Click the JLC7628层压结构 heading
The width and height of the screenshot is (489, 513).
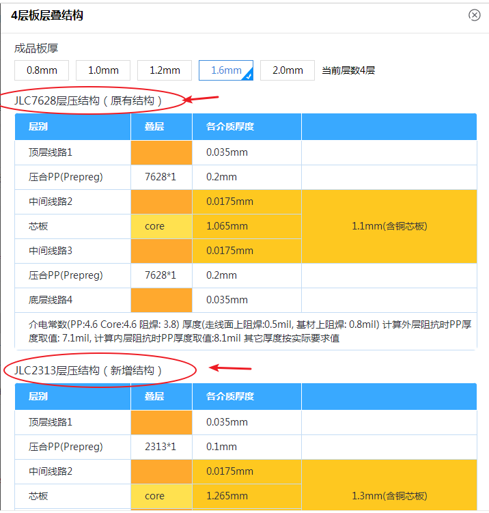point(88,101)
